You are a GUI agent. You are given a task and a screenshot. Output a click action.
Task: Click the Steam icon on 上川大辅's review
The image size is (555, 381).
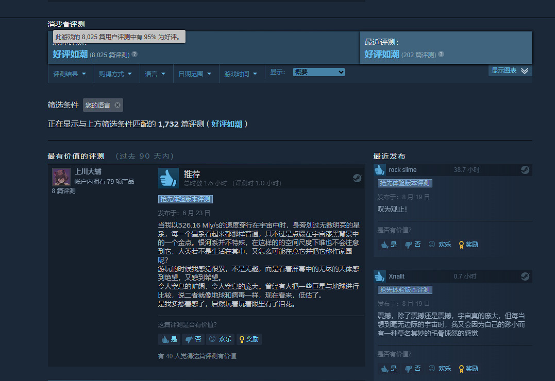pyautogui.click(x=357, y=178)
